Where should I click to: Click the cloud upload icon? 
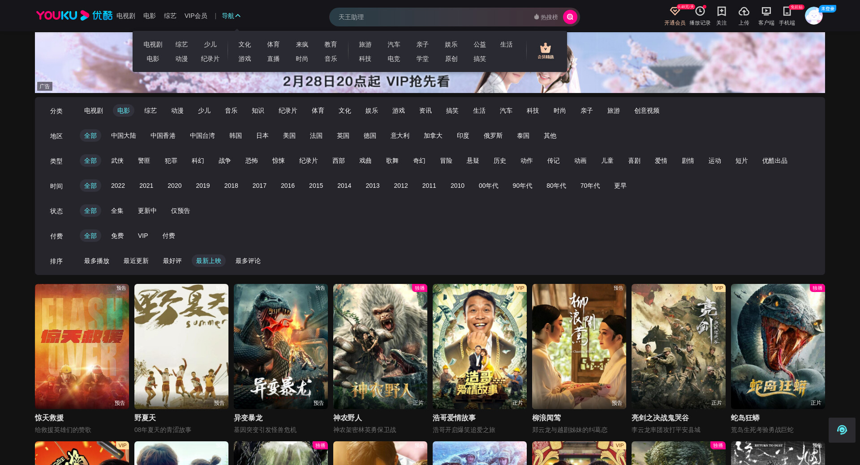(744, 12)
